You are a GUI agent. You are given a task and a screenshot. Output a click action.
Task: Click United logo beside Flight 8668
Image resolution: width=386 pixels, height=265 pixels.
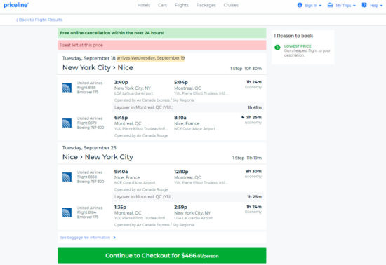(67, 177)
